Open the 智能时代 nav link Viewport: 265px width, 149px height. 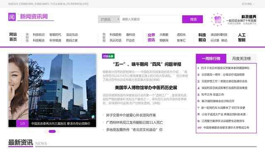[x=55, y=35]
